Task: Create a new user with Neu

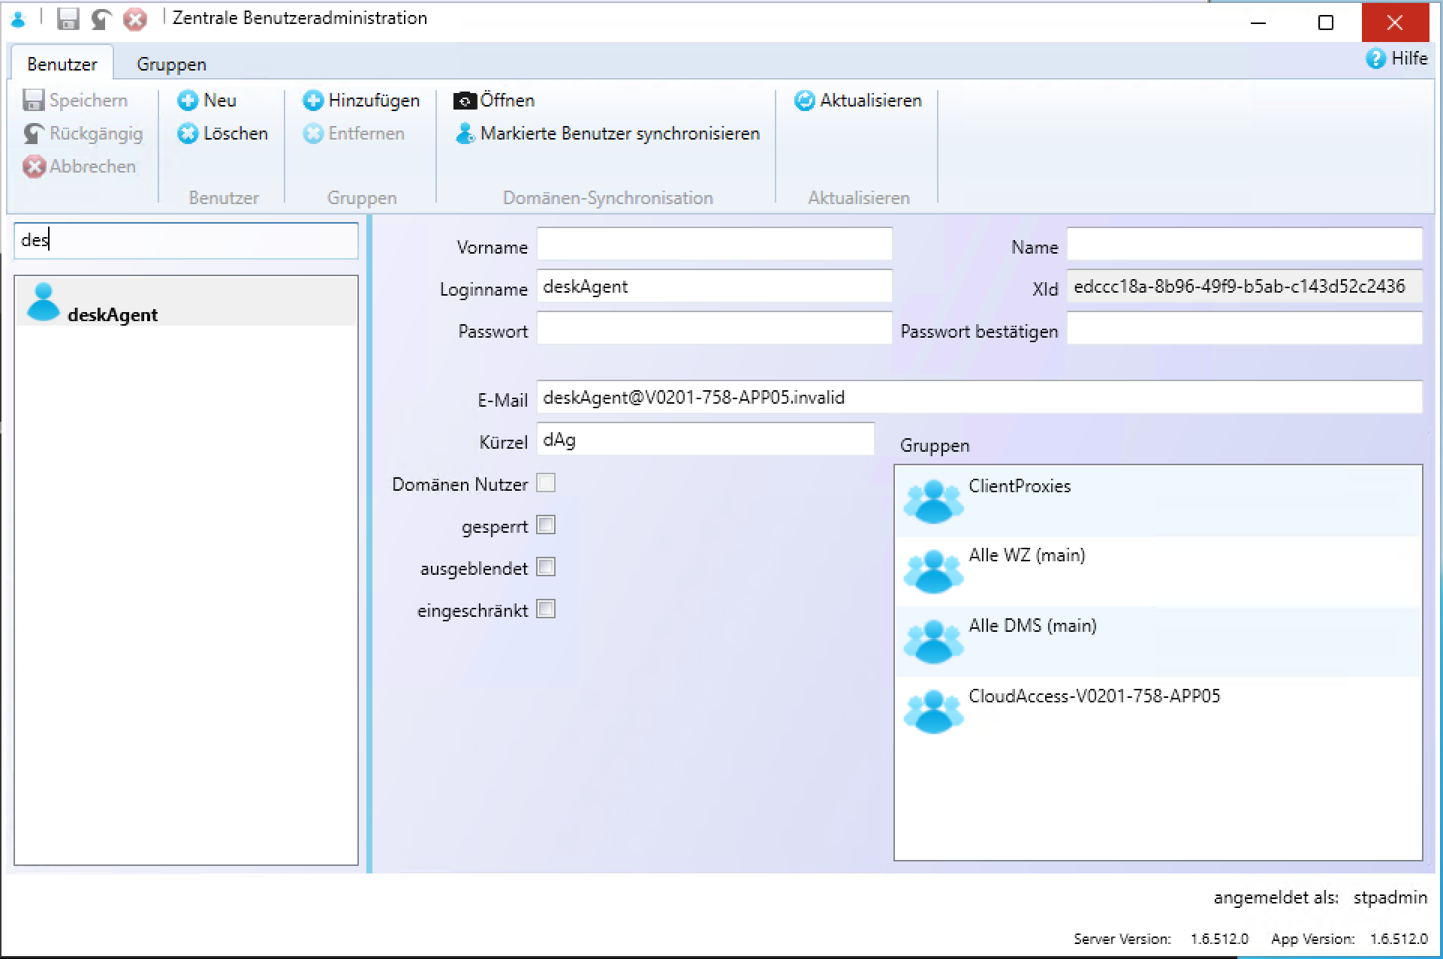Action: [207, 101]
